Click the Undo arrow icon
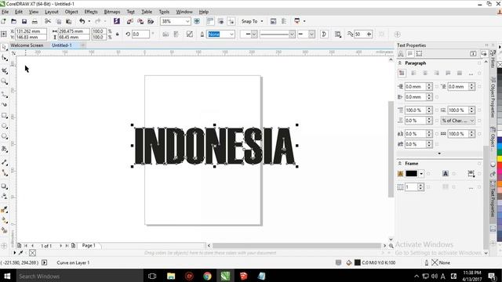 (82, 21)
